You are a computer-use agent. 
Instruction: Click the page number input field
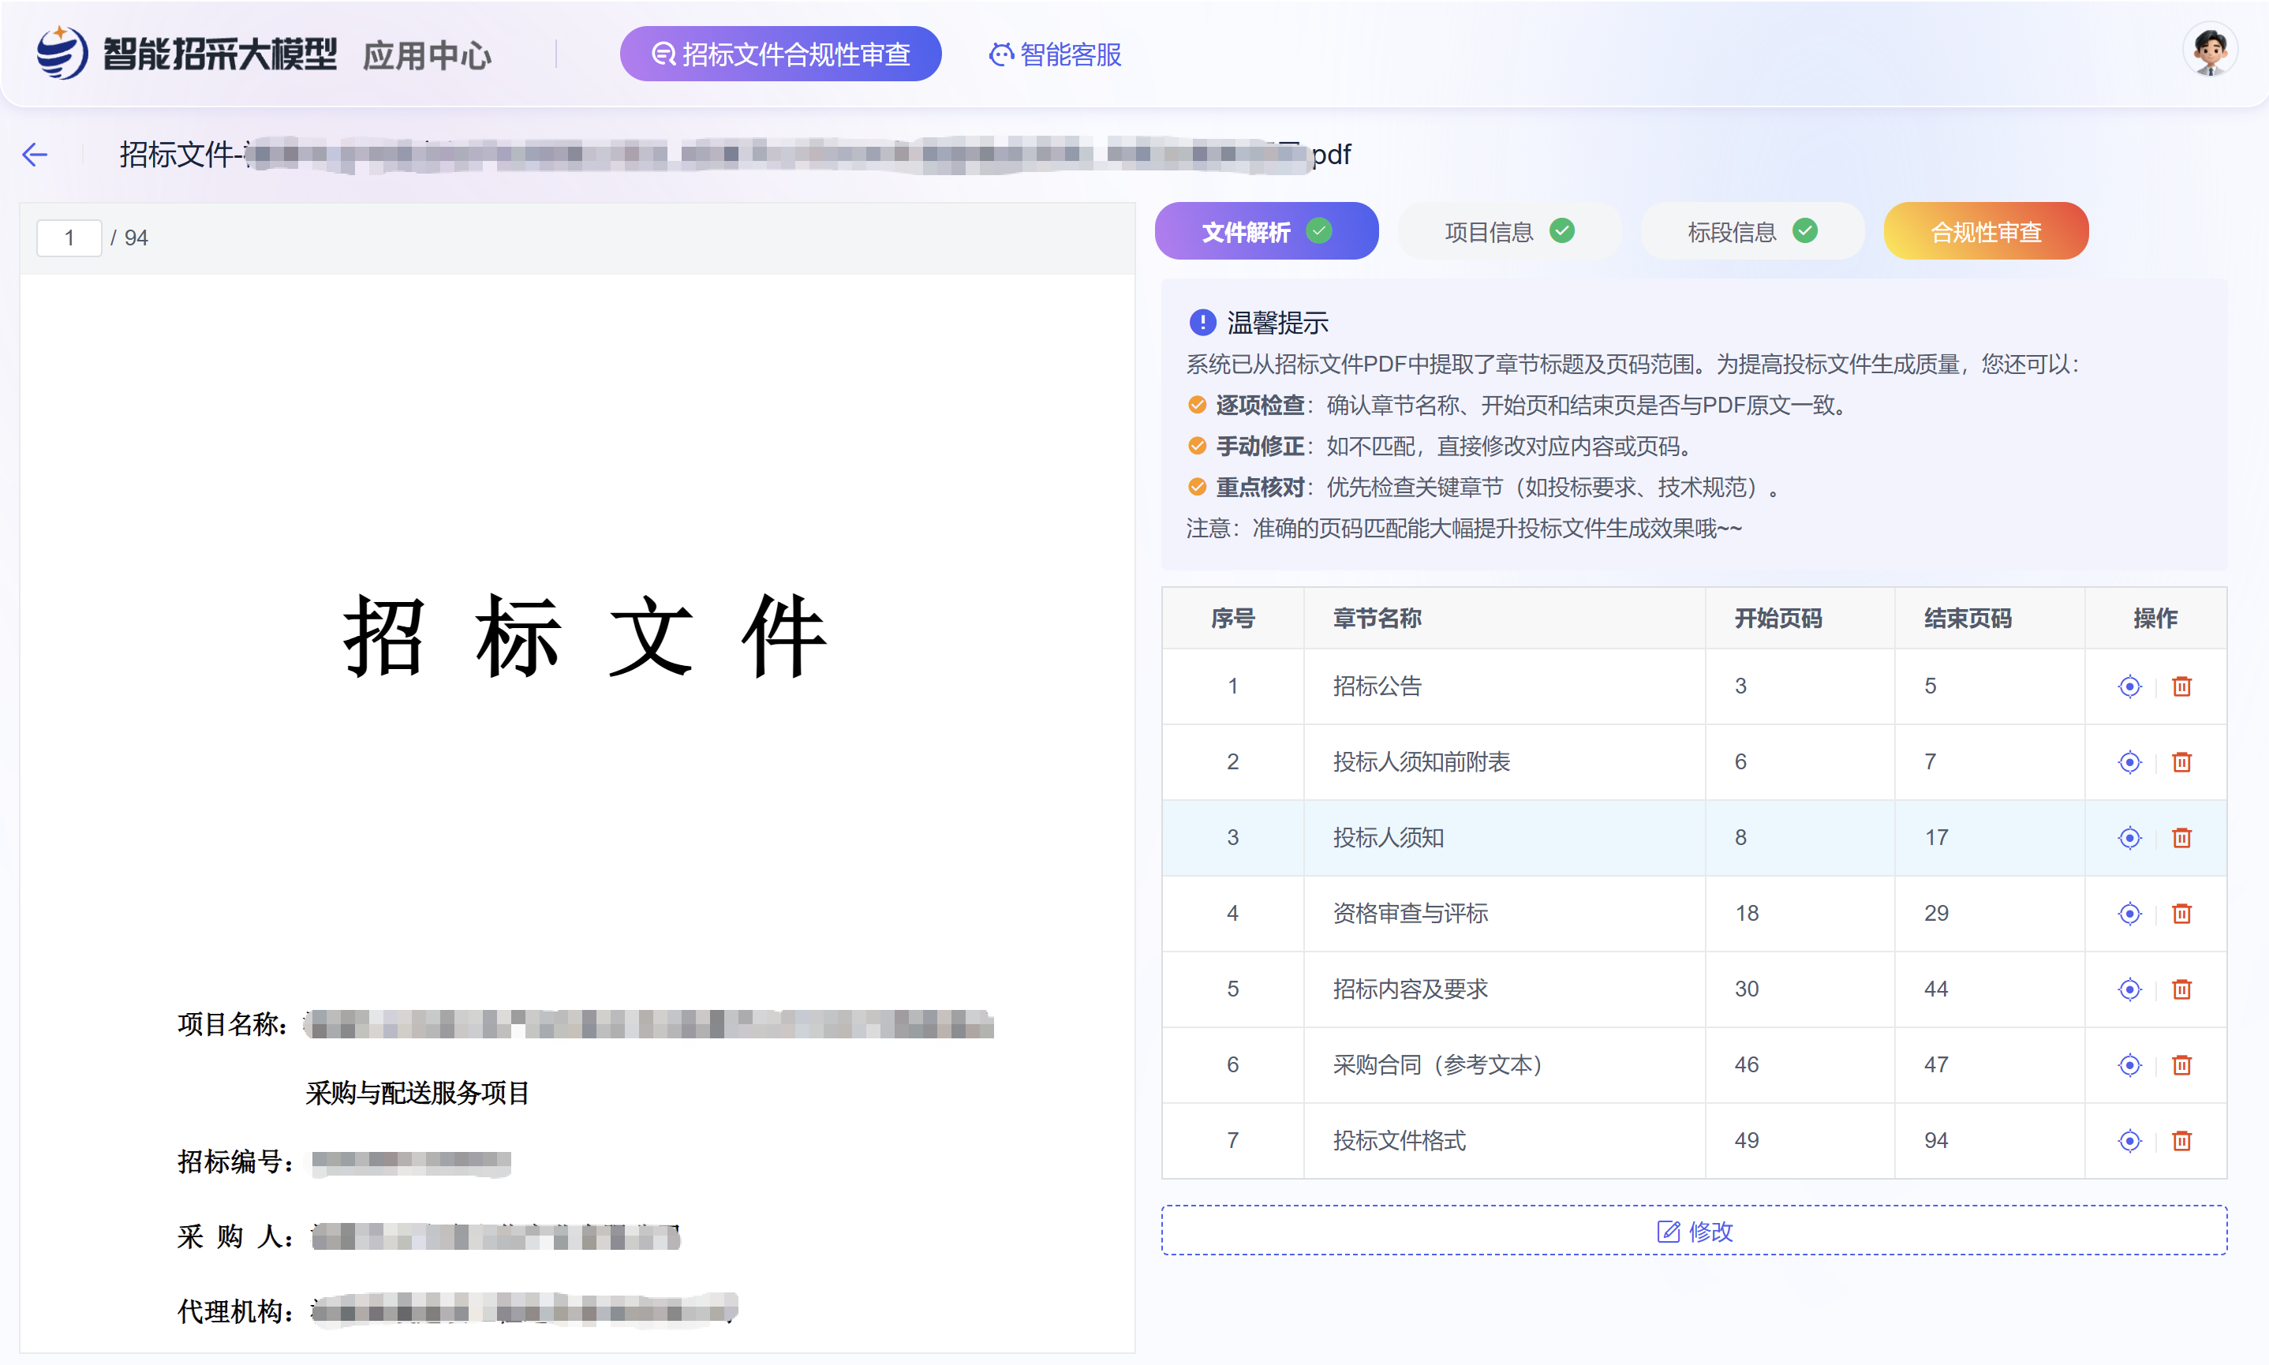(69, 238)
